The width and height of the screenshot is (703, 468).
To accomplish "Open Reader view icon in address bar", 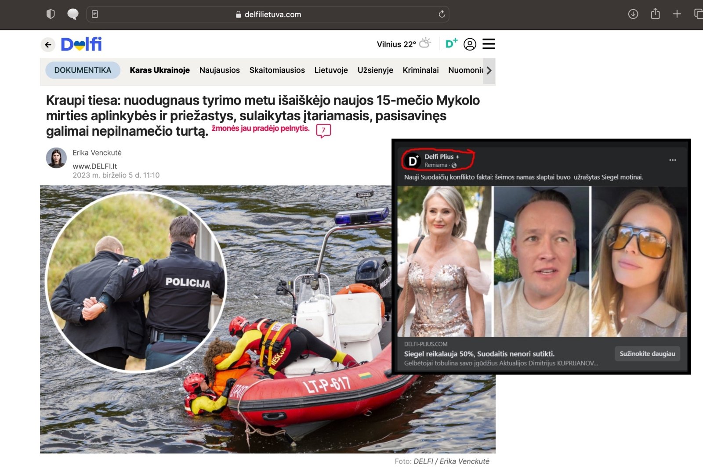I will [x=95, y=14].
